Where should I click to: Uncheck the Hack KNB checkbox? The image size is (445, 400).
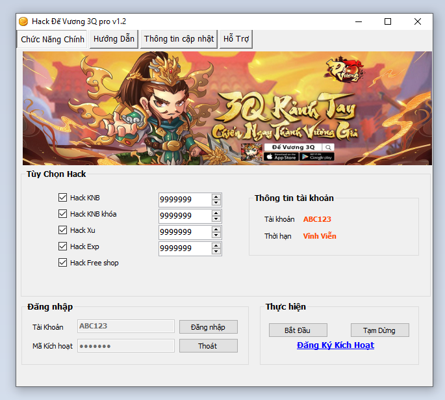[63, 198]
